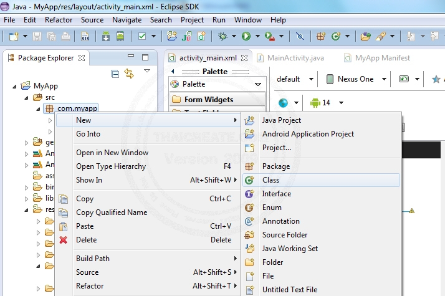Expand the Form Widgets palette category

[218, 100]
